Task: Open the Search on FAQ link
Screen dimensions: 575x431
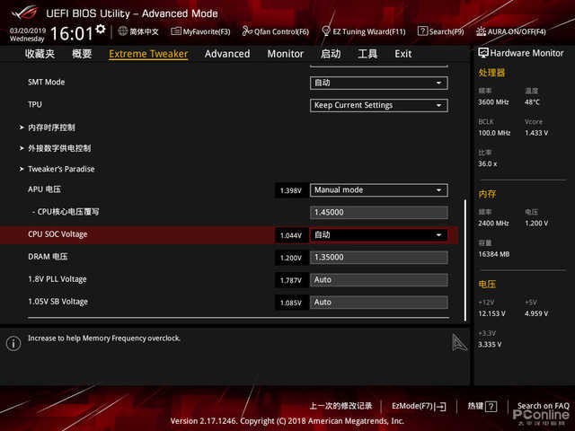Action: click(543, 406)
